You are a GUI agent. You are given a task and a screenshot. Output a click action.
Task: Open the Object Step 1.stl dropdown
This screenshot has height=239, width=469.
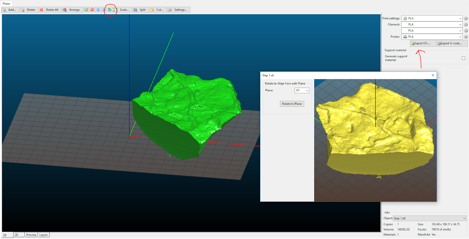pos(430,218)
